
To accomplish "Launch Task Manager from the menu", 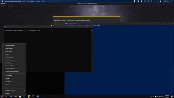I will coord(14,75).
